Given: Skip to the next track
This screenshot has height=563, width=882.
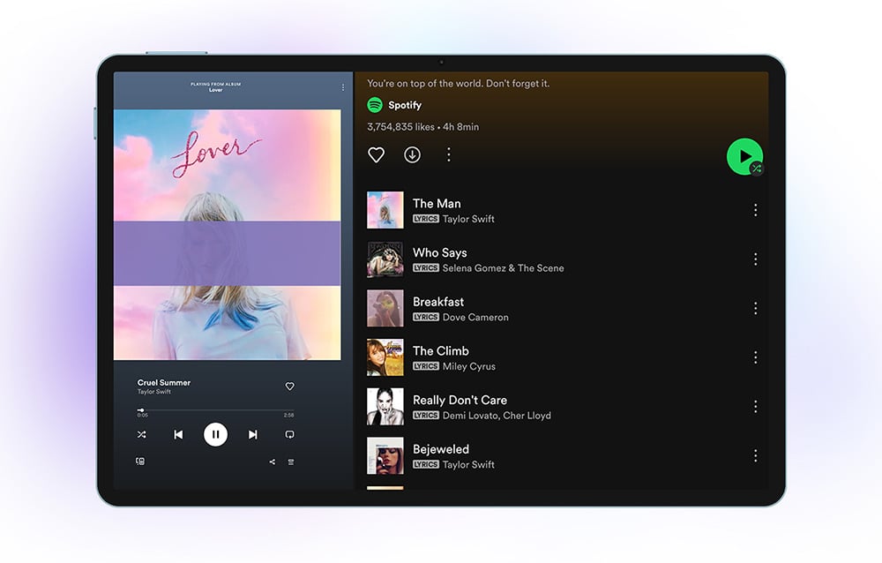Looking at the screenshot, I should pos(252,434).
